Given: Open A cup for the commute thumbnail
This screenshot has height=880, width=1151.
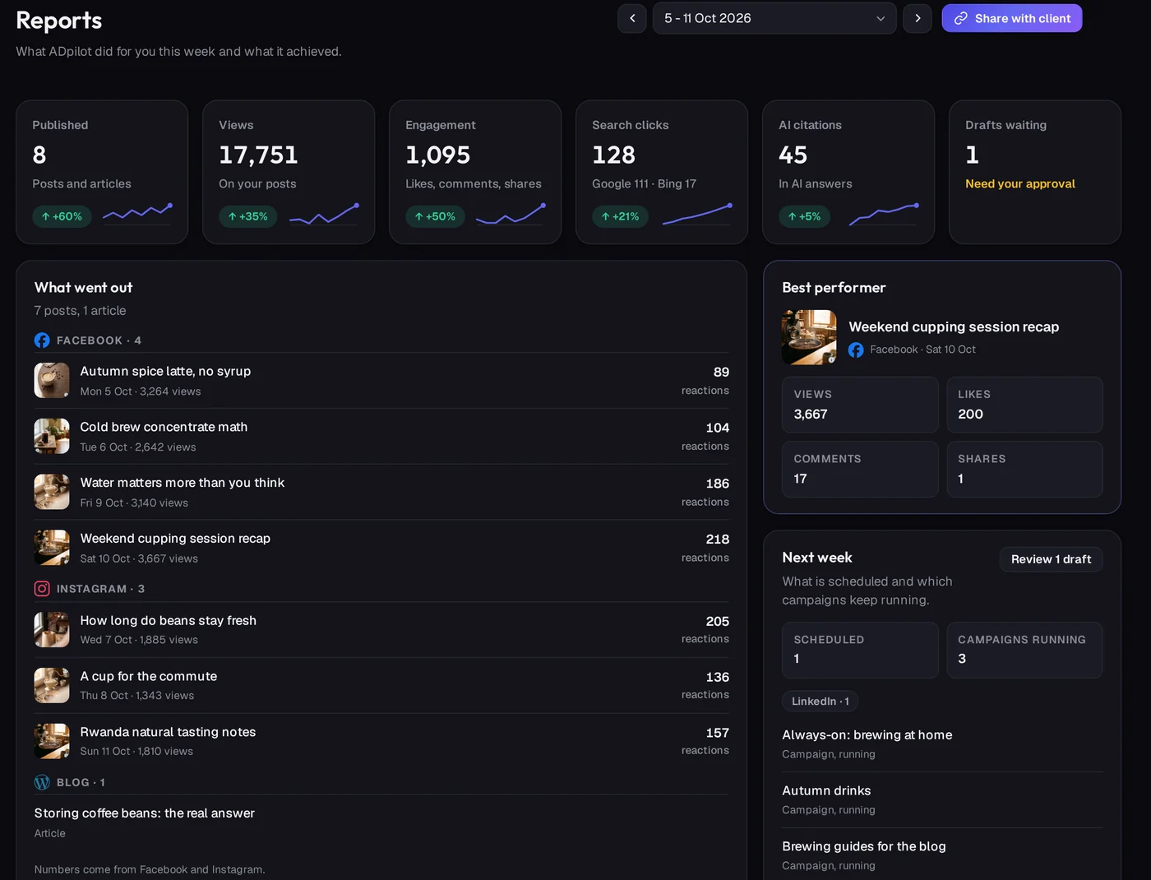Looking at the screenshot, I should point(52,686).
